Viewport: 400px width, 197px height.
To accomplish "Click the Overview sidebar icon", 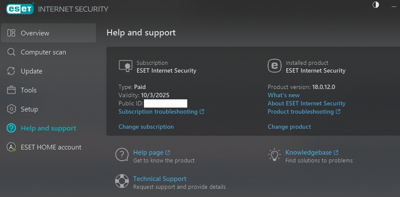I will 12,33.
